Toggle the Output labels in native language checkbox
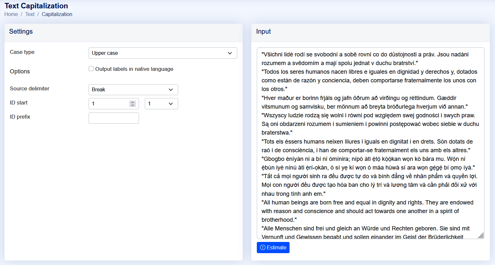Image resolution: width=495 pixels, height=265 pixels. click(91, 69)
